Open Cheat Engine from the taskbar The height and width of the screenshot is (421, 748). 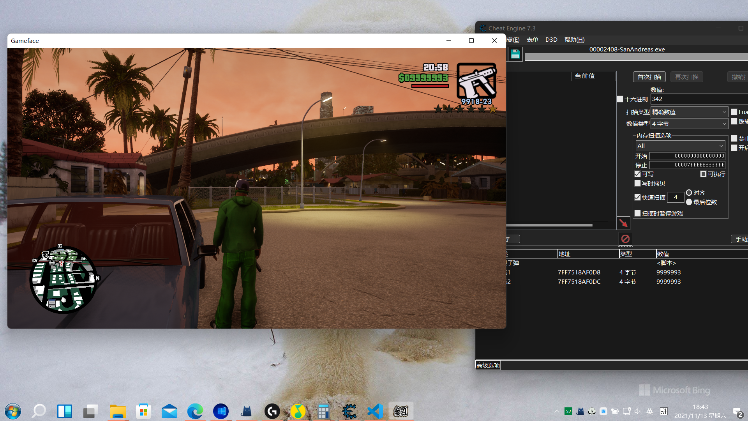tap(349, 411)
